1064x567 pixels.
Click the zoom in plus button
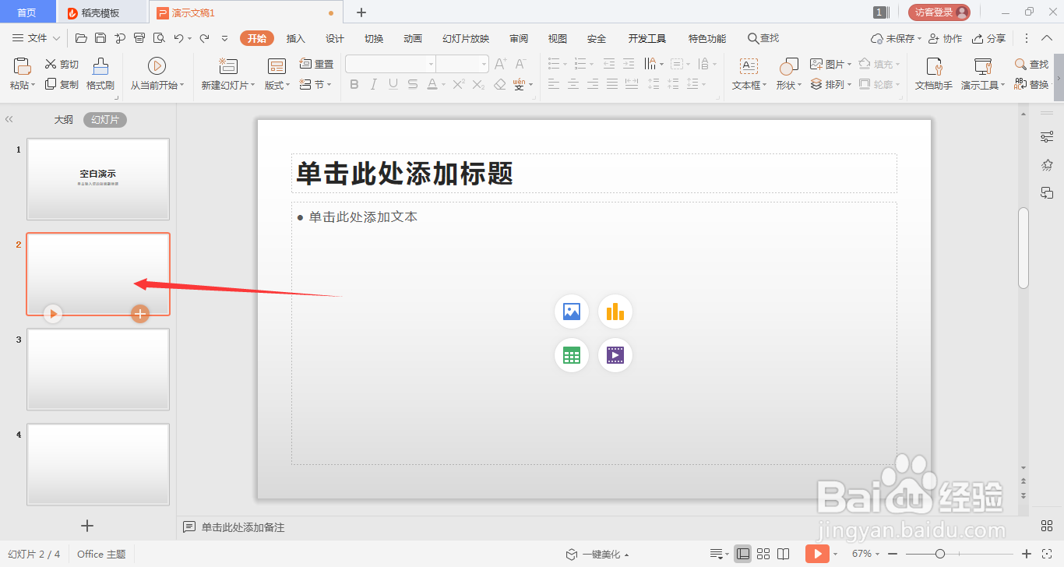pyautogui.click(x=1027, y=554)
